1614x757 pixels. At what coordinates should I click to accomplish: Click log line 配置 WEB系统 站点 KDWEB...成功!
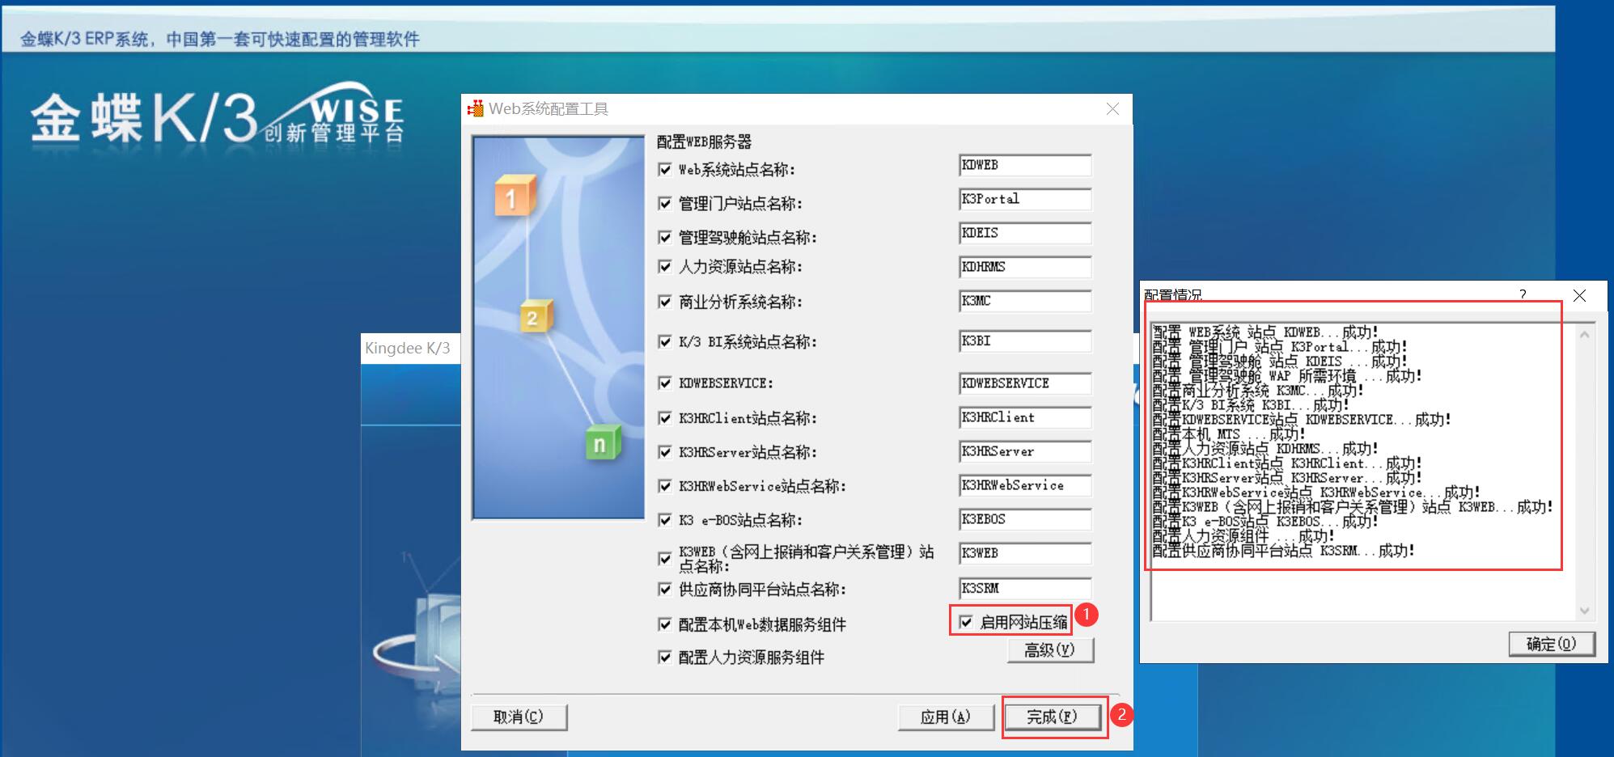coord(1266,332)
